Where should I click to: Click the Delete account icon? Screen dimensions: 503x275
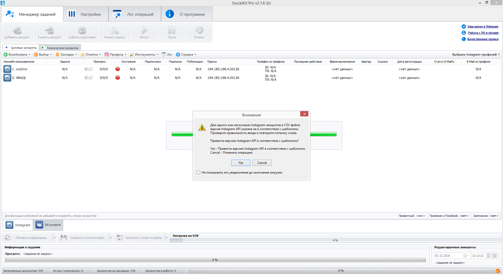click(50, 30)
